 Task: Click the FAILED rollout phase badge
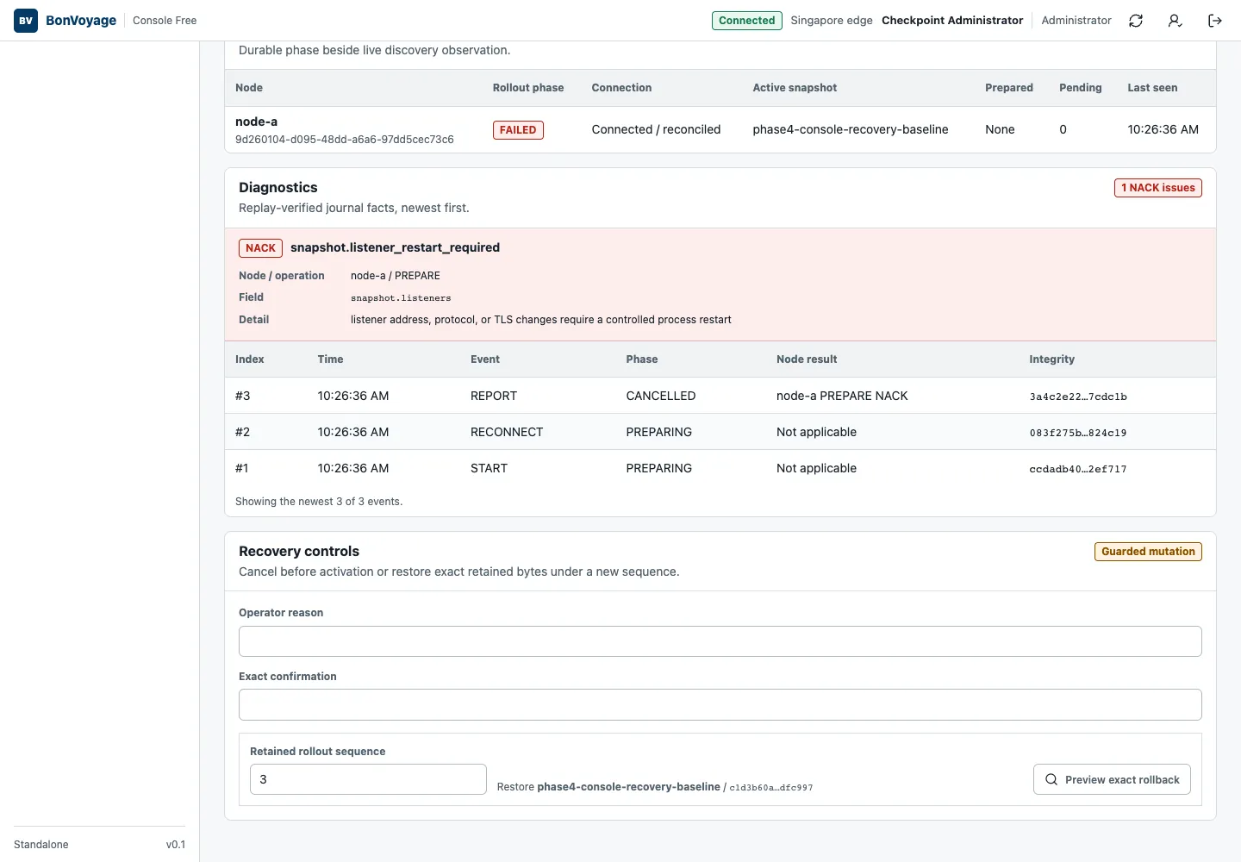click(518, 130)
